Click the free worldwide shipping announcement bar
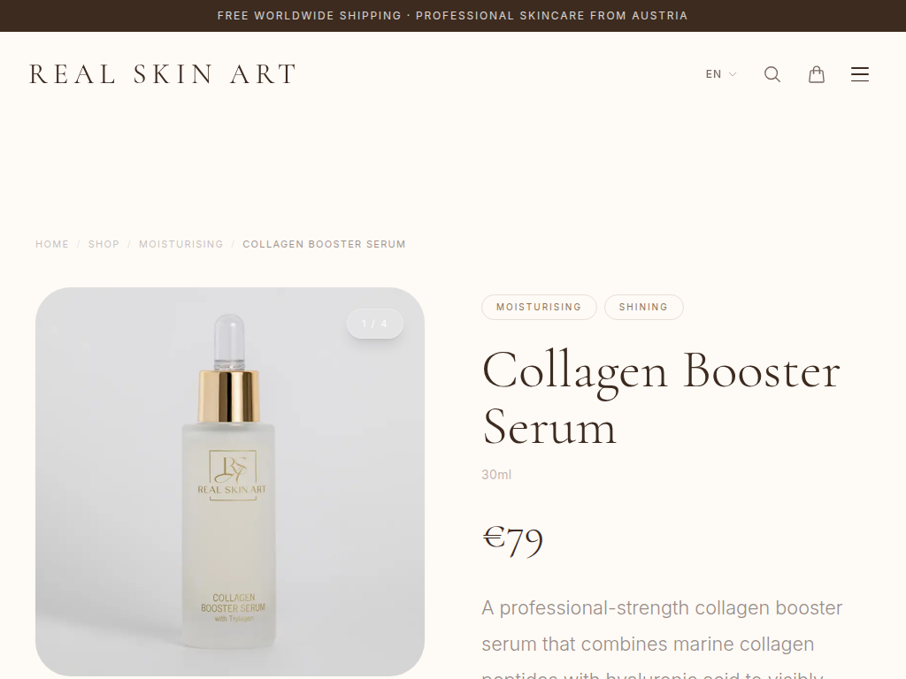 [x=453, y=16]
